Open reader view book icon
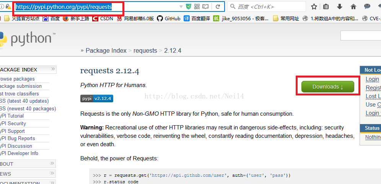The width and height of the screenshot is (381, 184). [205, 7]
